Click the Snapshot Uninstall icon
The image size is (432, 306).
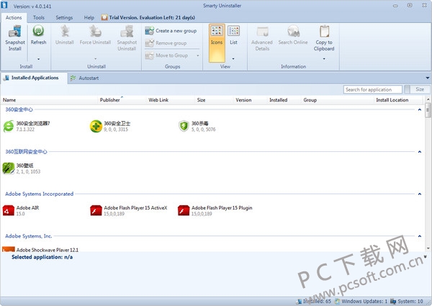coord(127,31)
